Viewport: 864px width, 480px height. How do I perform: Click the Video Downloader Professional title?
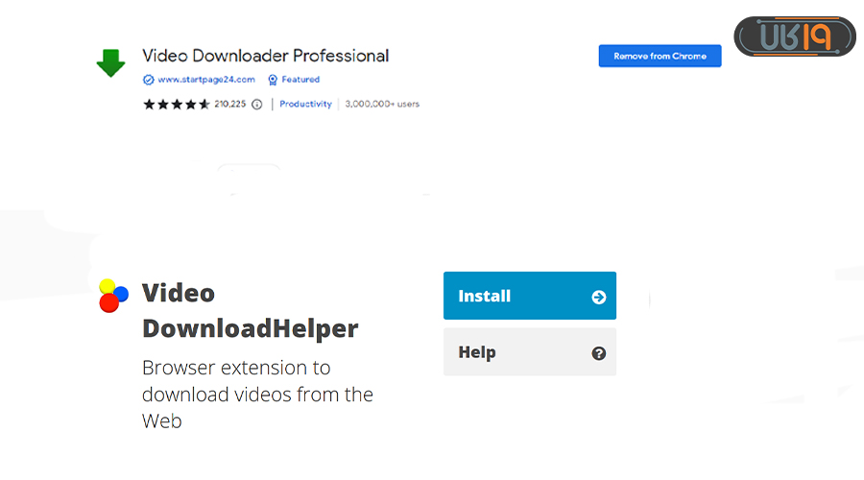coord(266,56)
